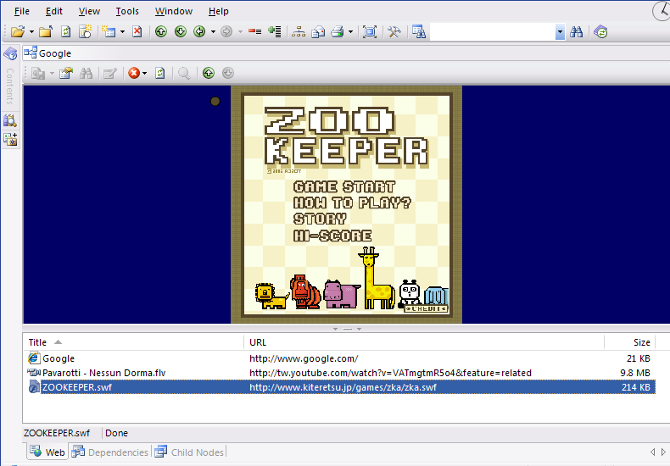Click the delete document icon with red X
Image resolution: width=670 pixels, height=466 pixels.
pos(137,31)
